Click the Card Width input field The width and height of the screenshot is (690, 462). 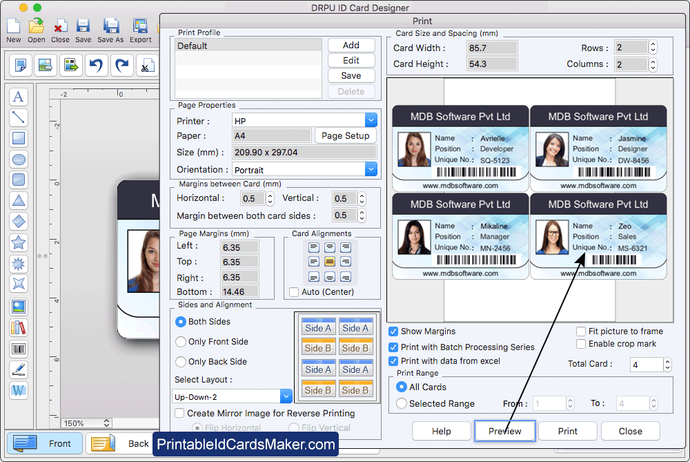492,48
